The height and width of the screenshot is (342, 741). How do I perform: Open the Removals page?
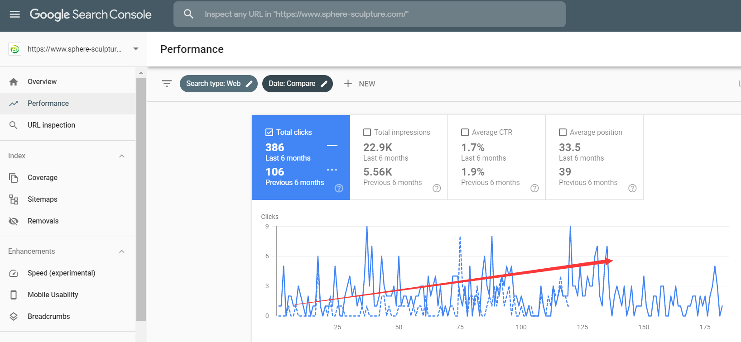68,221
